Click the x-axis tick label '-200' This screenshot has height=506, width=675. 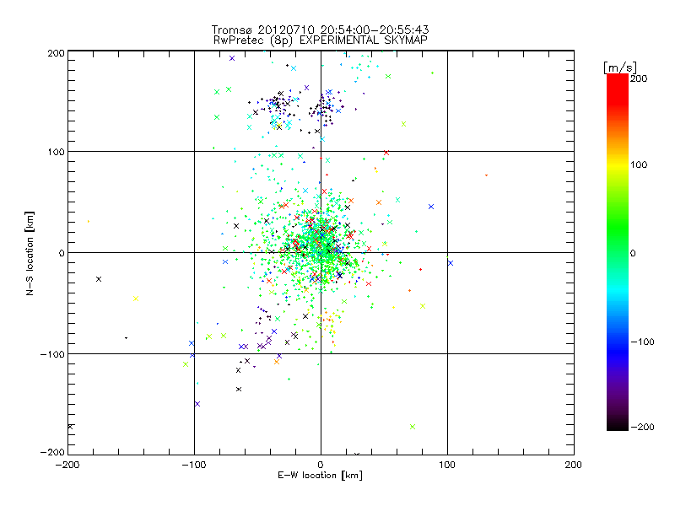click(x=67, y=465)
